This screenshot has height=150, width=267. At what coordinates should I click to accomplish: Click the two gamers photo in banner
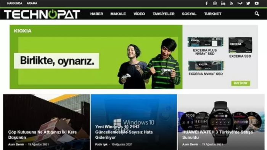149,63
